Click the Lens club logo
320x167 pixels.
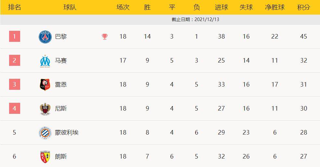pos(45,157)
